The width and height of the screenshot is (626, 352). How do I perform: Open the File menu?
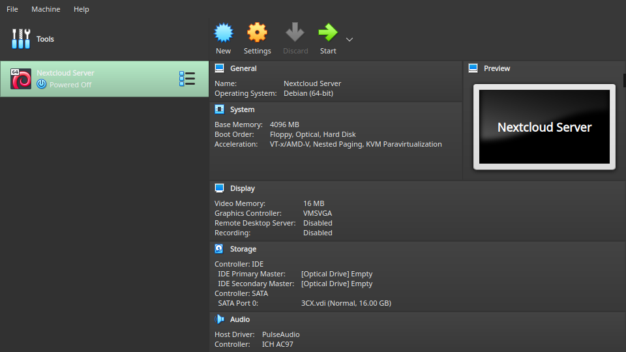click(x=12, y=9)
